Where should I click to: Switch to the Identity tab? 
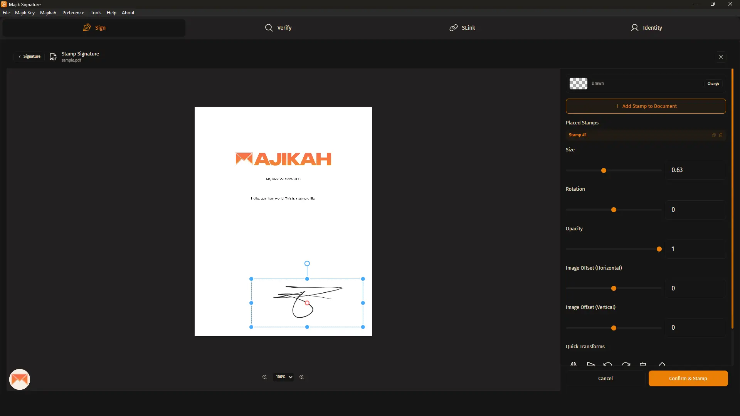[646, 28]
